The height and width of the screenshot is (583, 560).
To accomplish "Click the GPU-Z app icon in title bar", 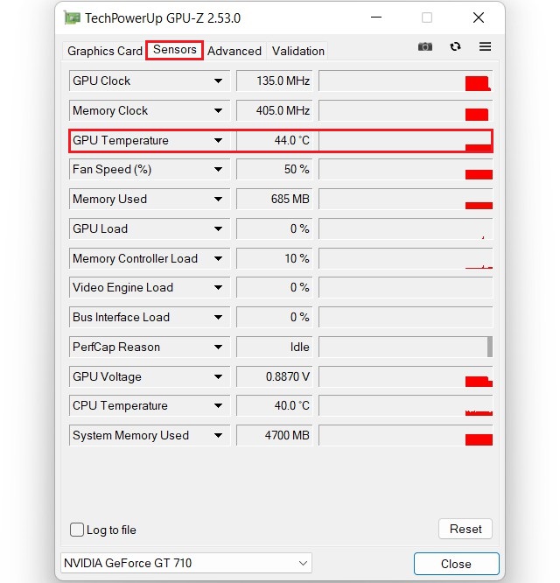I will click(72, 18).
